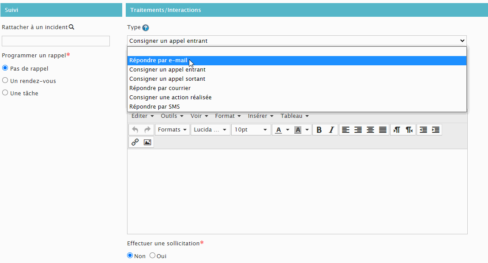Click the Bold formatting icon

pyautogui.click(x=319, y=130)
